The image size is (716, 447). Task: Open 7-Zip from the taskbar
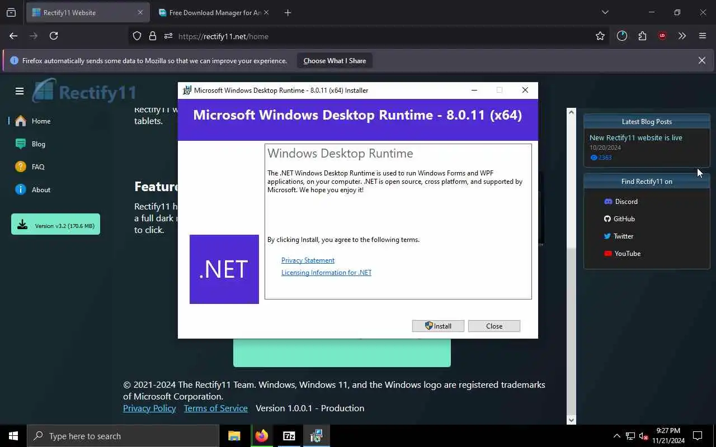point(289,436)
